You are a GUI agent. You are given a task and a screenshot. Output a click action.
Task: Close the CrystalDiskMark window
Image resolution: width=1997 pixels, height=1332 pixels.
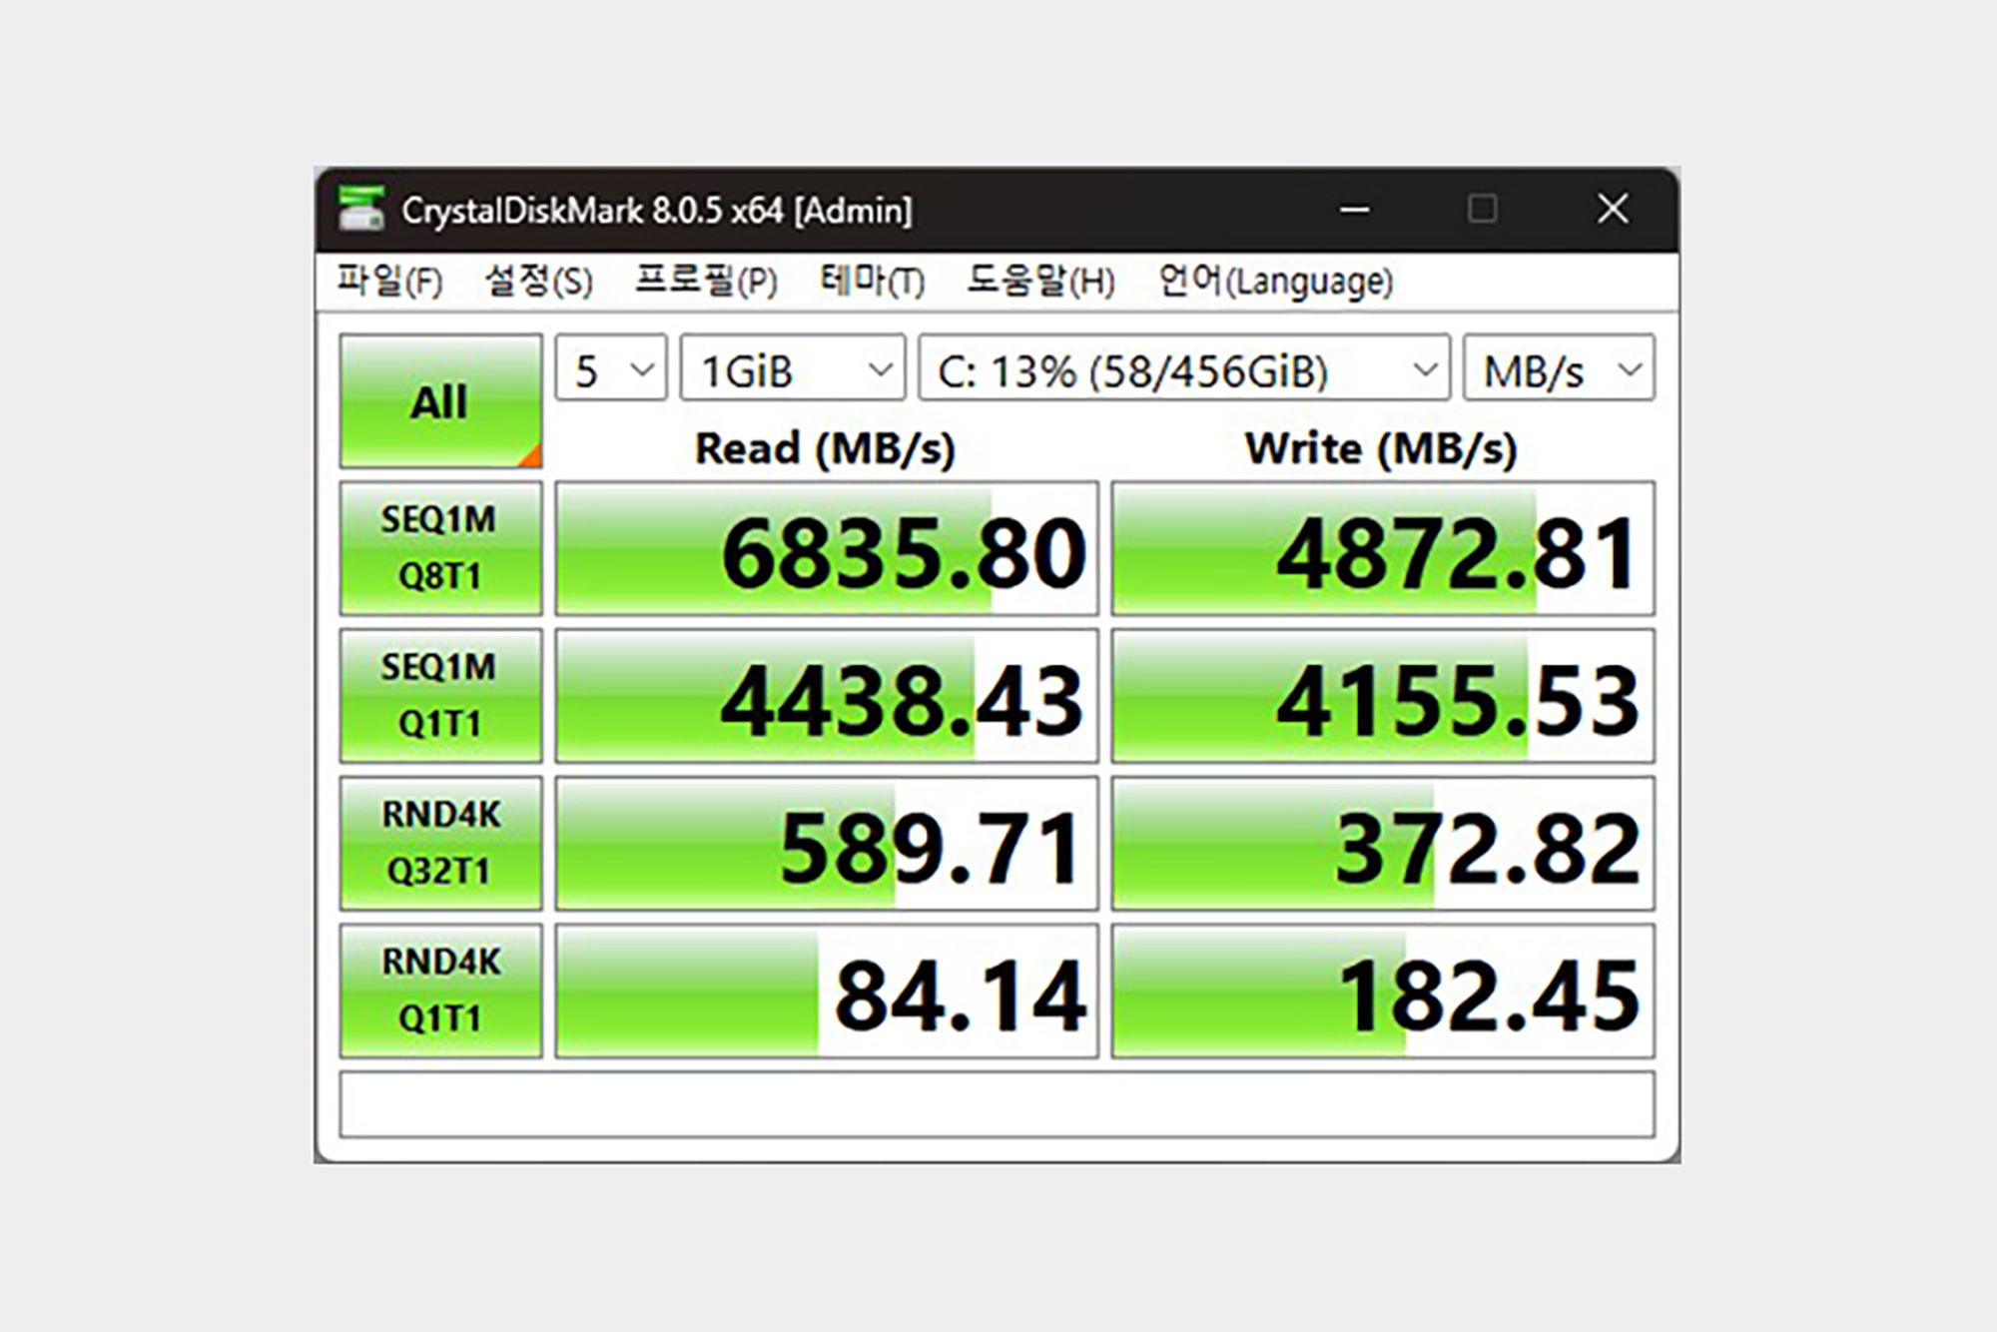coord(1612,210)
